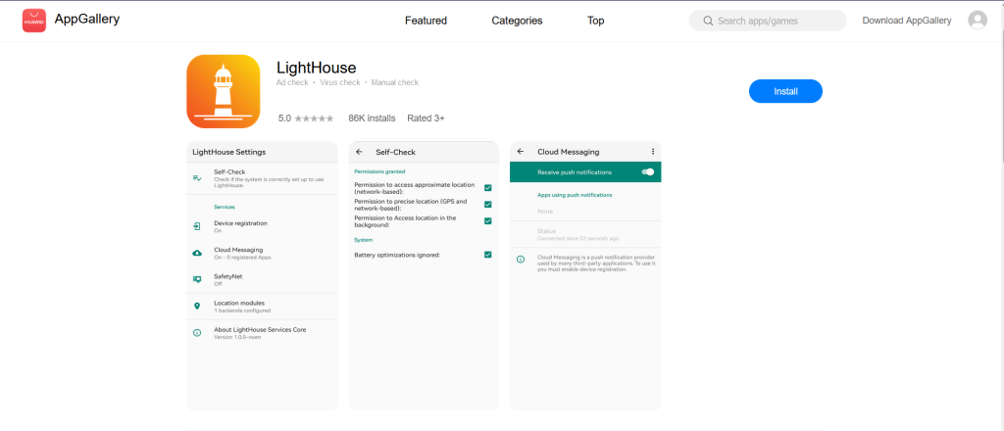The width and height of the screenshot is (1004, 431).
Task: Click the Location modules pin icon
Action: 197,307
